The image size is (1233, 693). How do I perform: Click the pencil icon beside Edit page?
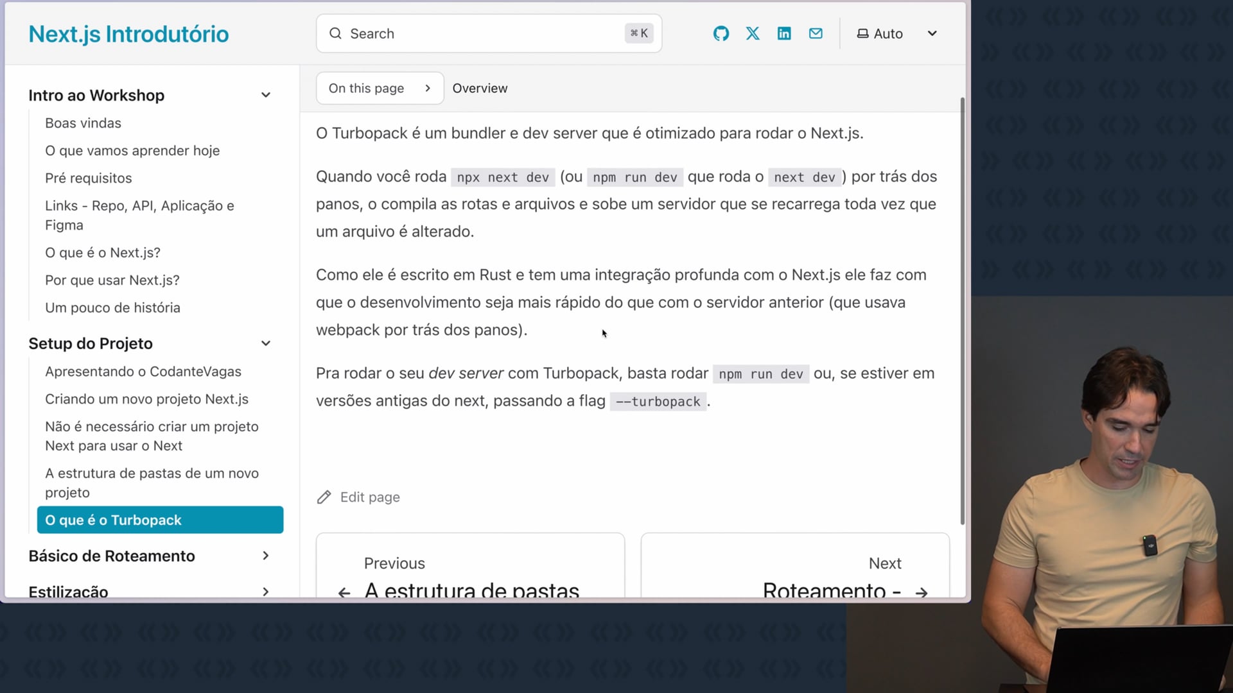click(324, 497)
